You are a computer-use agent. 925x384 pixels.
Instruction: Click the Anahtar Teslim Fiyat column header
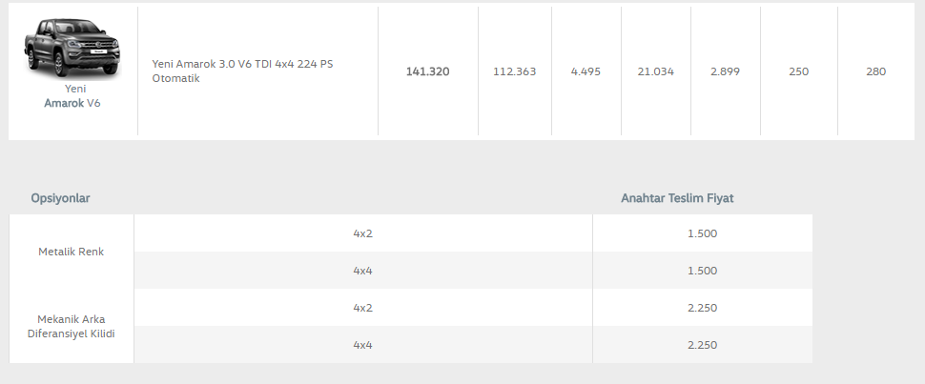tap(677, 198)
